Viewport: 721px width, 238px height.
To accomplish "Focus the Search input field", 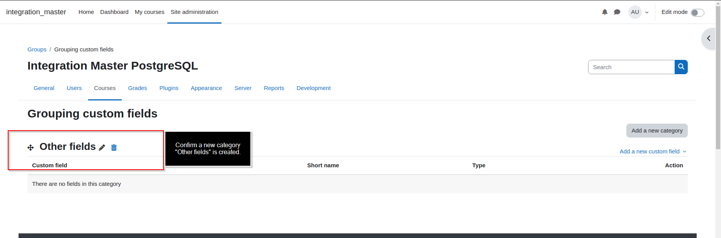I will pyautogui.click(x=631, y=67).
